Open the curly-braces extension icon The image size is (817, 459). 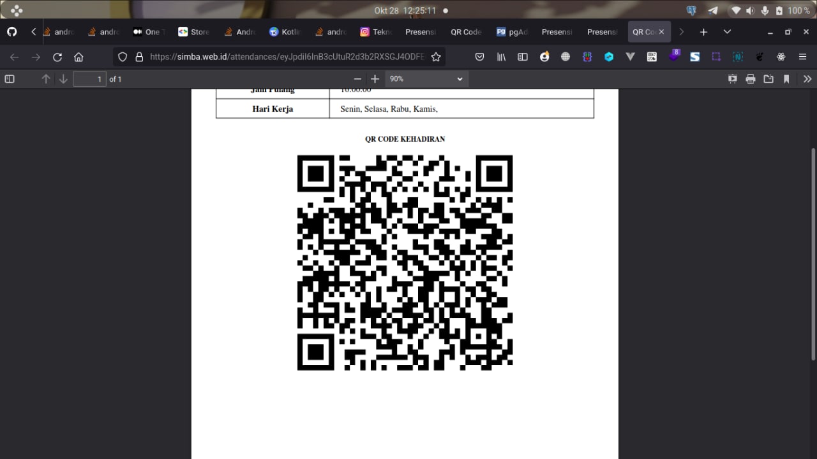pos(587,57)
